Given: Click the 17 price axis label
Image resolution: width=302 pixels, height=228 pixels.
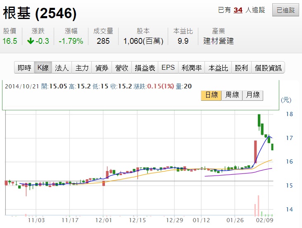Looking at the screenshot, I should point(289,138).
